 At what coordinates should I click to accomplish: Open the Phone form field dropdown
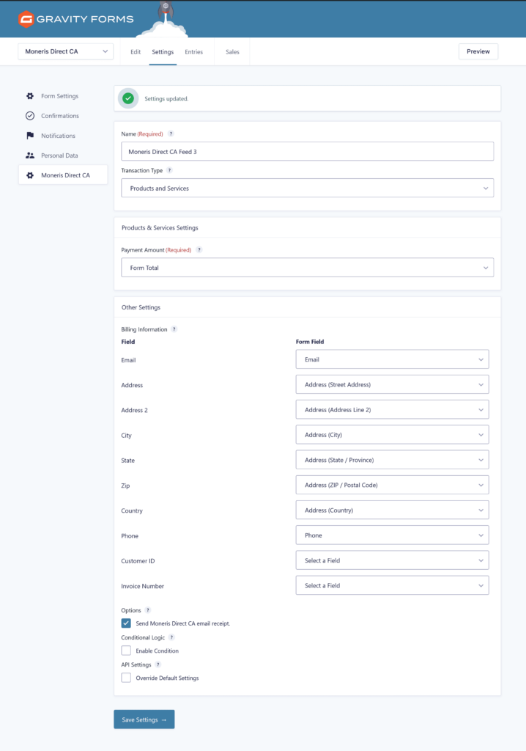click(393, 535)
